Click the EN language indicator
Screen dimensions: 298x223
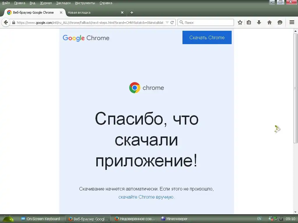pyautogui.click(x=259, y=219)
